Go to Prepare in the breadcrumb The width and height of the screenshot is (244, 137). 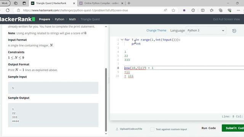pos(45,19)
